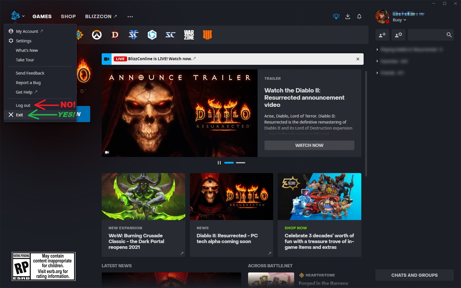Dismiss the BlizzConline live banner
Image resolution: width=461 pixels, height=288 pixels.
358,59
